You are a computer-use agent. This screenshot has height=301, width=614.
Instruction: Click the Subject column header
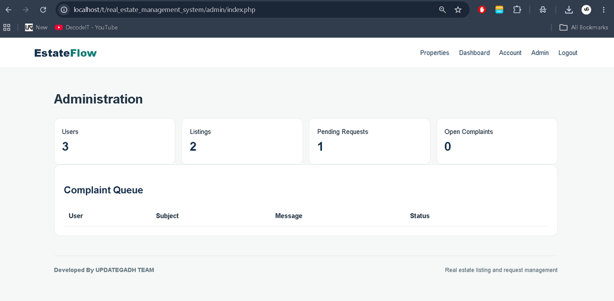click(x=167, y=216)
